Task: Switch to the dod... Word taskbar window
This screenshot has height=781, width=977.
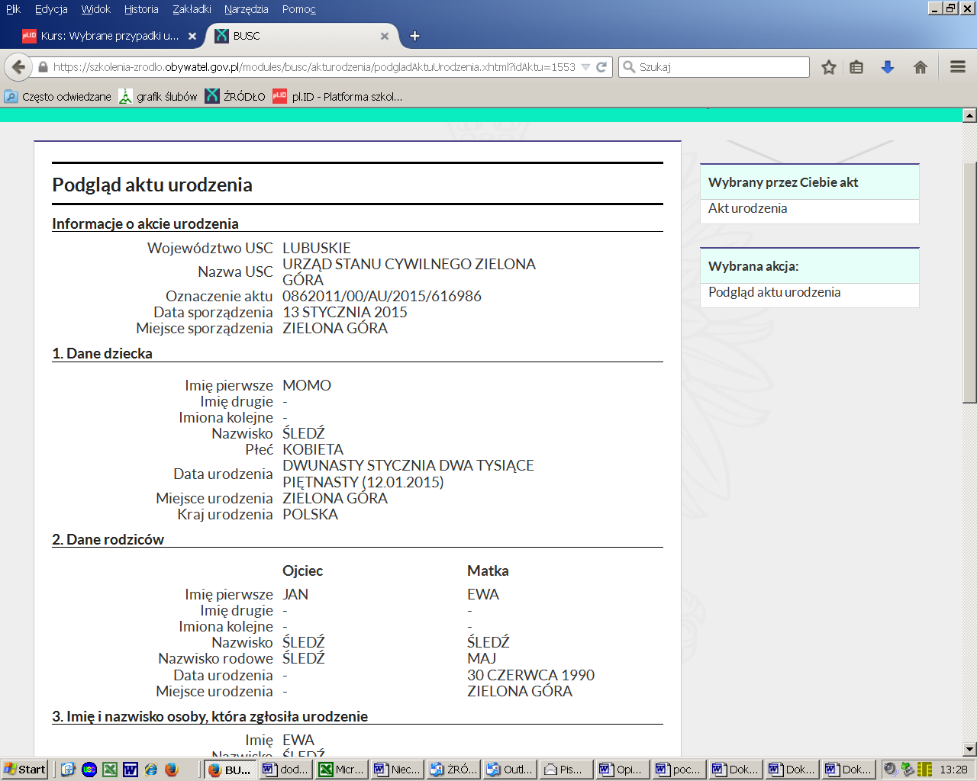Action: pyautogui.click(x=285, y=770)
